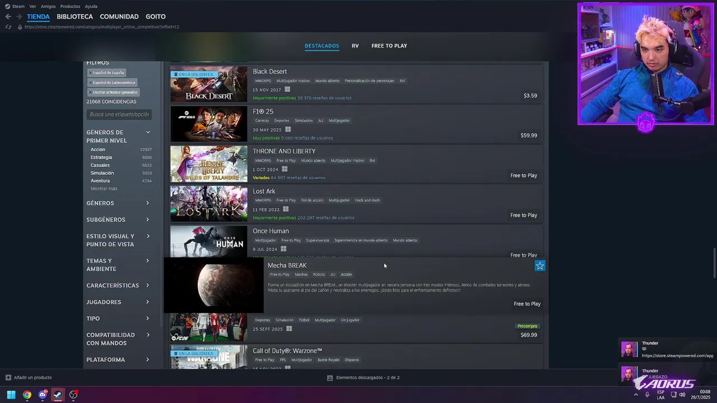
Task: Collapse Géneros de primer nivel section
Action: (148, 132)
